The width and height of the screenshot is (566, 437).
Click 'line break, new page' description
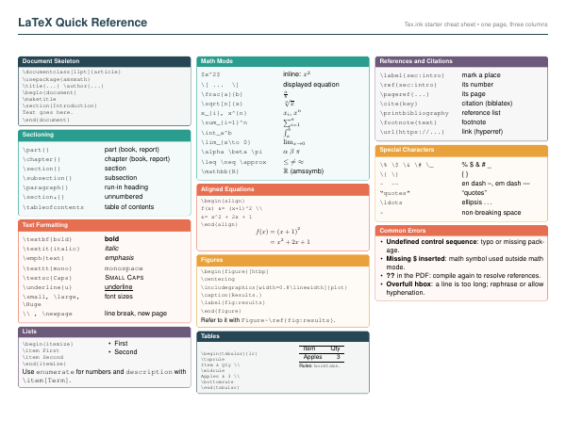pos(136,314)
